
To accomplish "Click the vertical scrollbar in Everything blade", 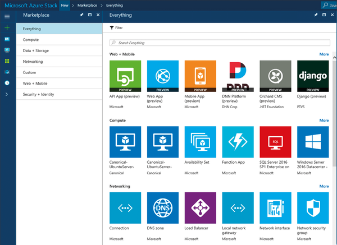I will click(x=334, y=113).
